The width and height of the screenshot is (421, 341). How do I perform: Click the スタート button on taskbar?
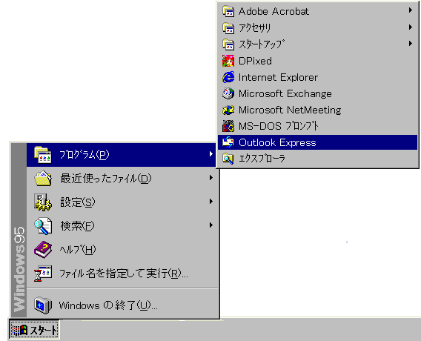click(34, 330)
